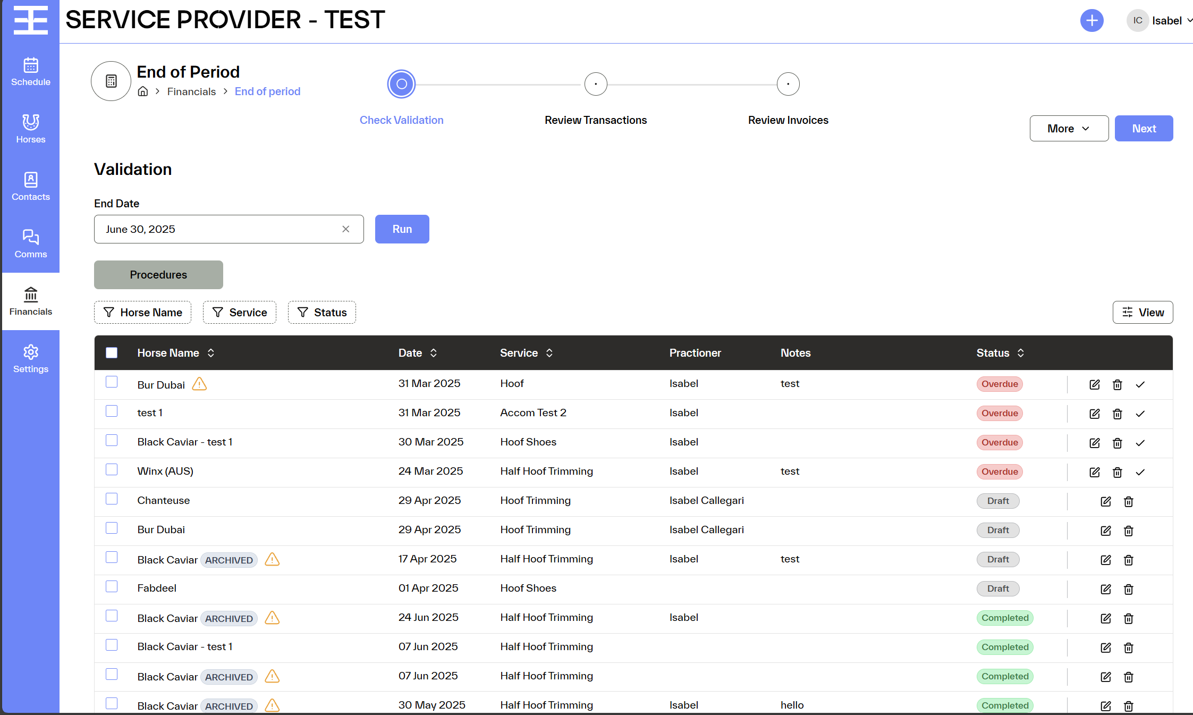Edit the Bur Dubai Hoof procedure
The width and height of the screenshot is (1193, 715).
(x=1094, y=384)
